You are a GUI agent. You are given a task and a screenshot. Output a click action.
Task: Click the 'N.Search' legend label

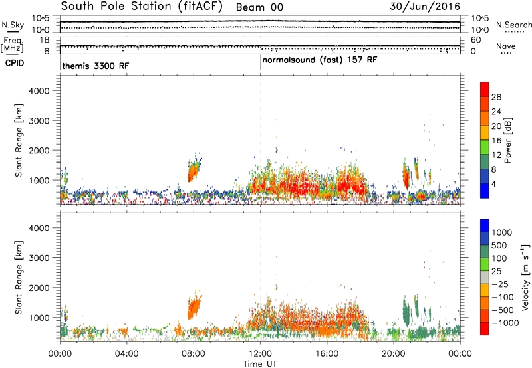coord(513,25)
